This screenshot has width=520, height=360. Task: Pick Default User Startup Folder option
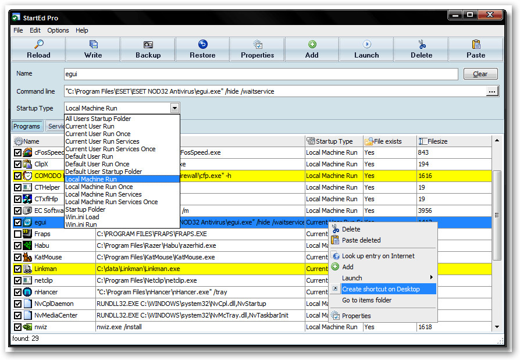pos(122,172)
